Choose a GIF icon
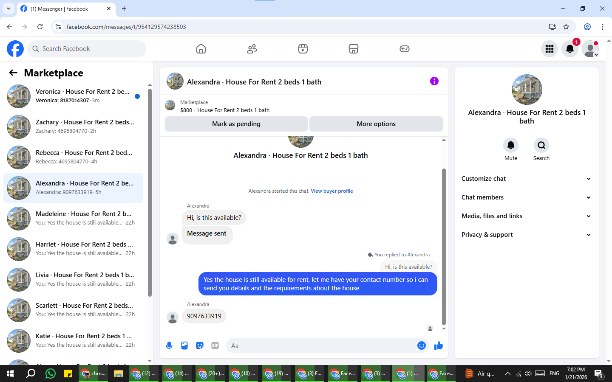612x382 pixels. click(215, 345)
